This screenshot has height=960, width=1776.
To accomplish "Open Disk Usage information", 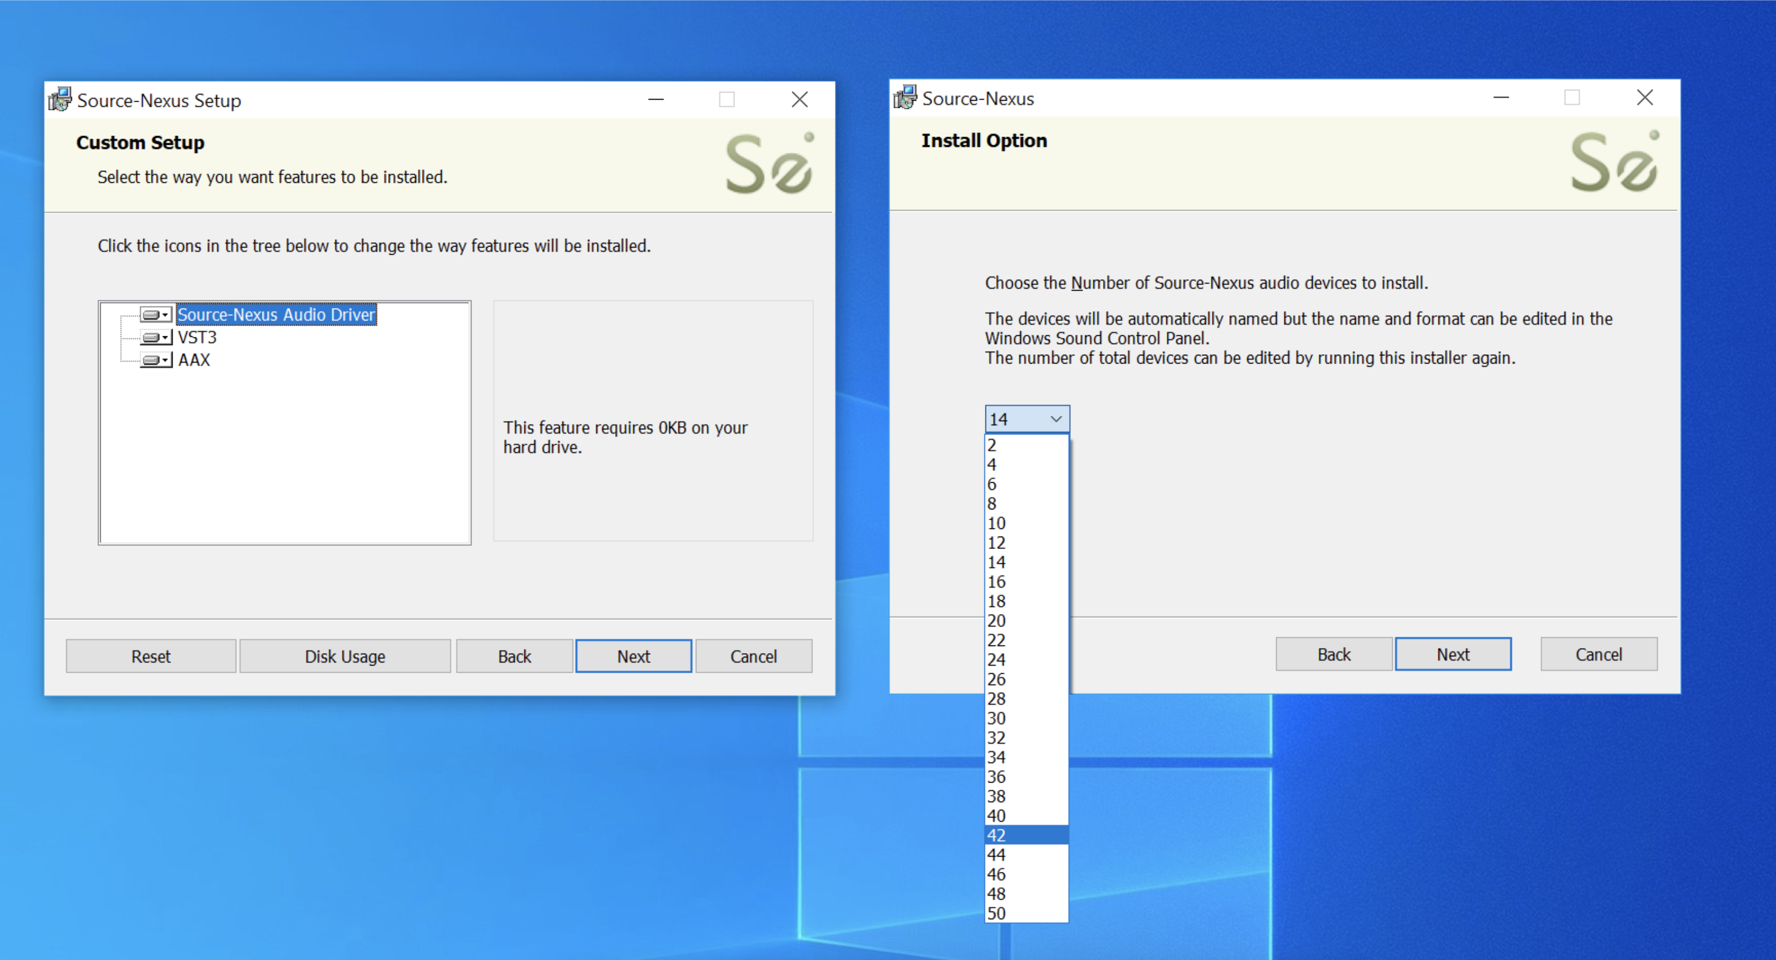I will click(x=345, y=656).
